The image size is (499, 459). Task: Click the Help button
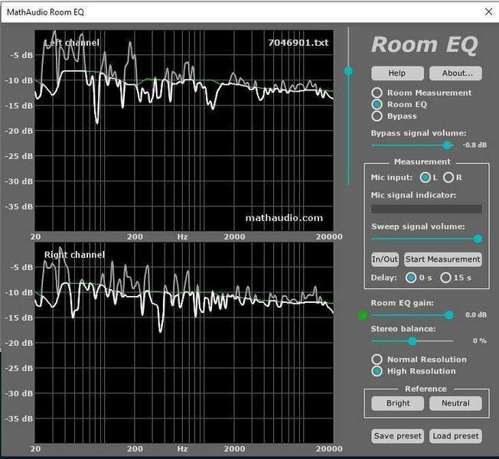click(x=396, y=73)
